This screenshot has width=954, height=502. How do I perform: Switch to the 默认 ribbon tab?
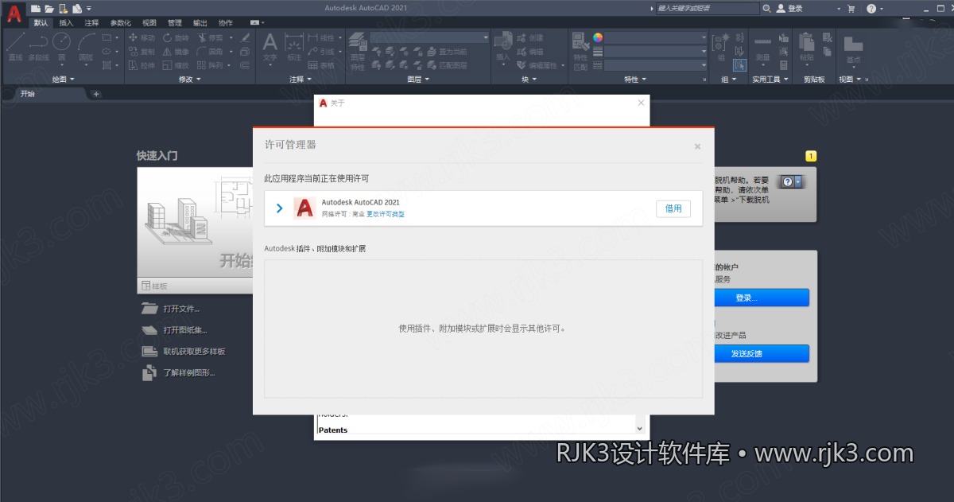click(x=41, y=23)
